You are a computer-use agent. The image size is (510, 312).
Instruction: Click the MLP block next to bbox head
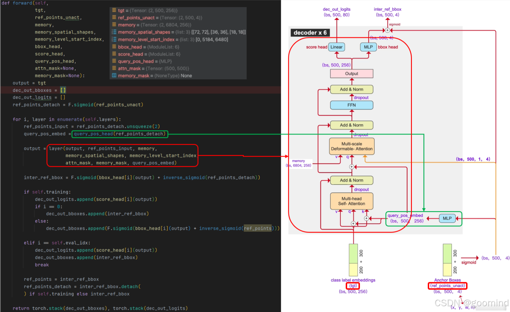tap(368, 47)
